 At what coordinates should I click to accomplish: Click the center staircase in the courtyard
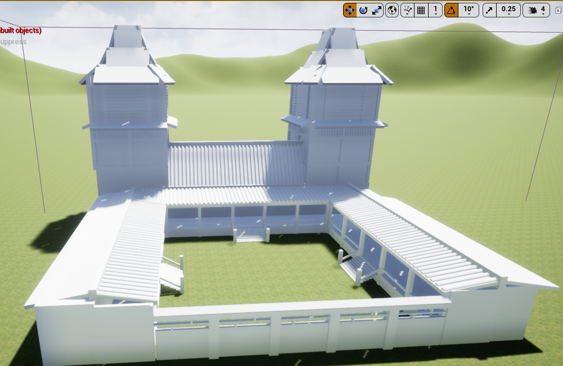point(251,234)
